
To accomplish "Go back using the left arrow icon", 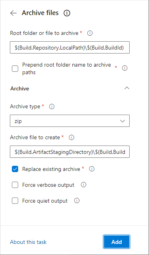I will pos(13,13).
